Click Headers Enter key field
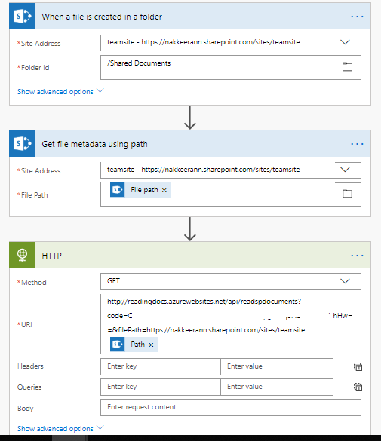This screenshot has height=441, width=381. tap(161, 366)
